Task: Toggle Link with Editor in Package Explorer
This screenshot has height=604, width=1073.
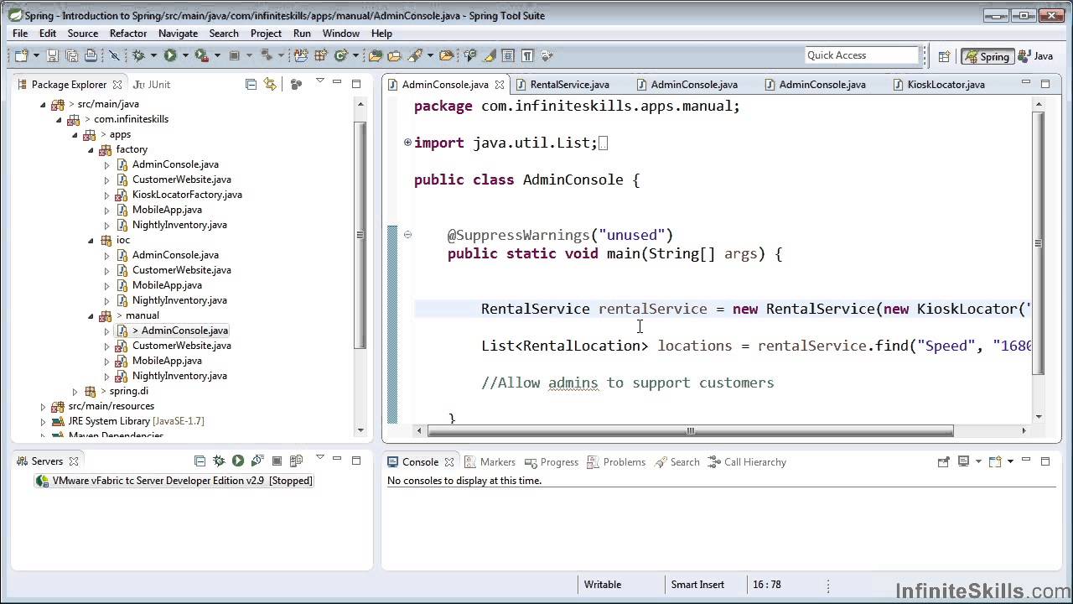Action: click(270, 84)
